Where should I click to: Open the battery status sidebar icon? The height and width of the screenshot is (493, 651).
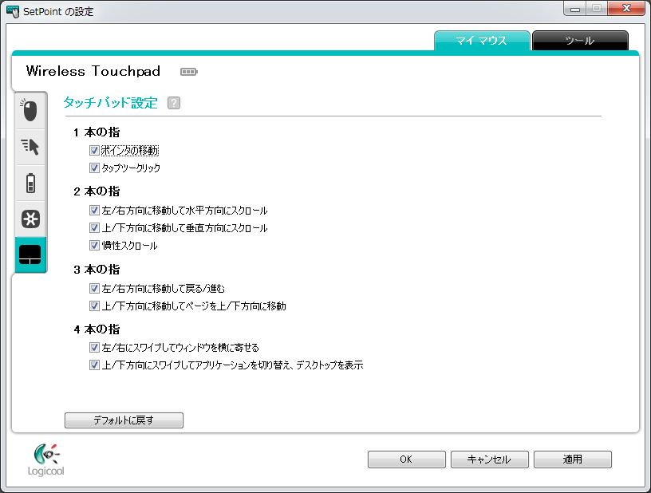[30, 183]
